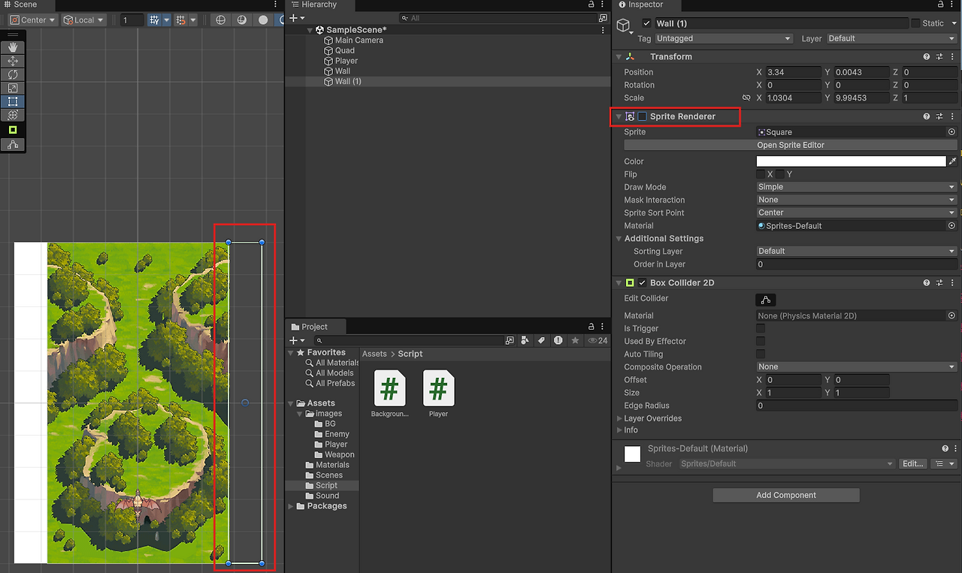
Task: Enable the Is Trigger checkbox
Action: coord(761,328)
